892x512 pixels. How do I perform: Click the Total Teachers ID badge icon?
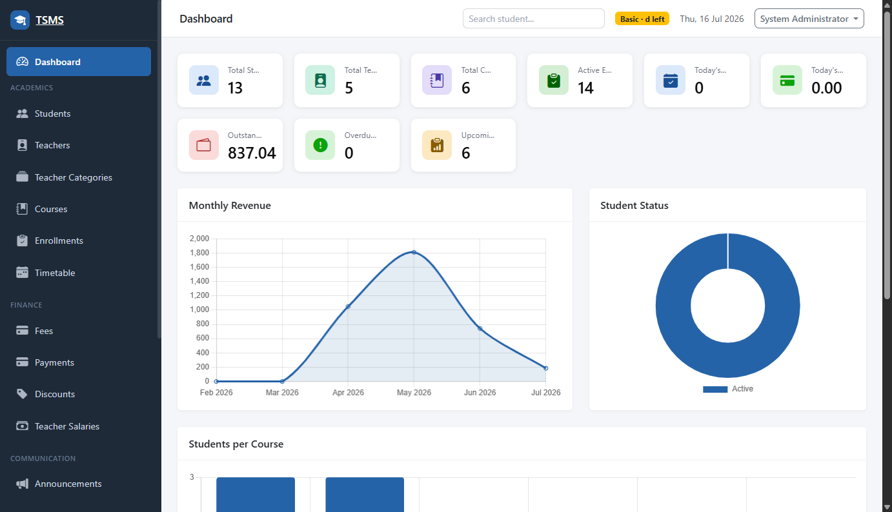tap(320, 80)
